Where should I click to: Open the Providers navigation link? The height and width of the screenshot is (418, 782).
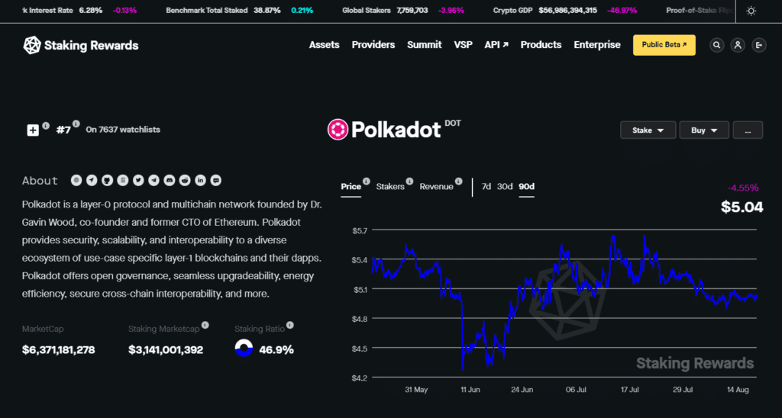click(x=373, y=45)
